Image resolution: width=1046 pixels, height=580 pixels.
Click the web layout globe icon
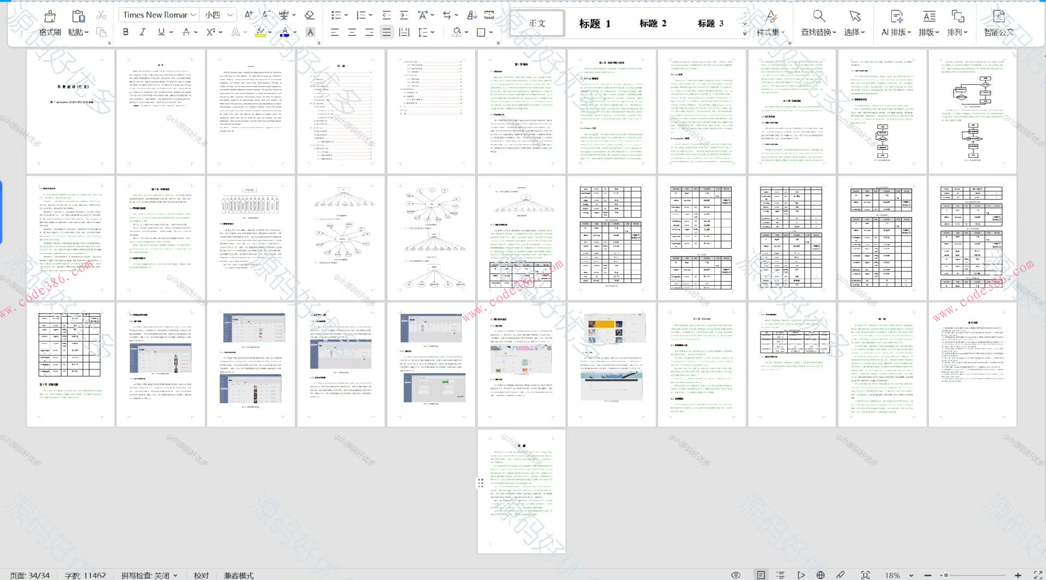click(x=820, y=575)
